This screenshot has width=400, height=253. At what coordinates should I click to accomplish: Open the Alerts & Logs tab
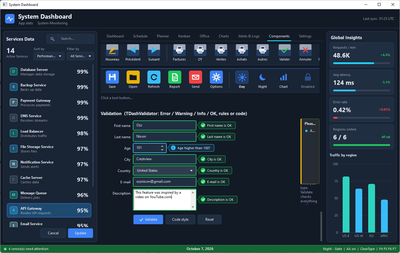click(249, 36)
